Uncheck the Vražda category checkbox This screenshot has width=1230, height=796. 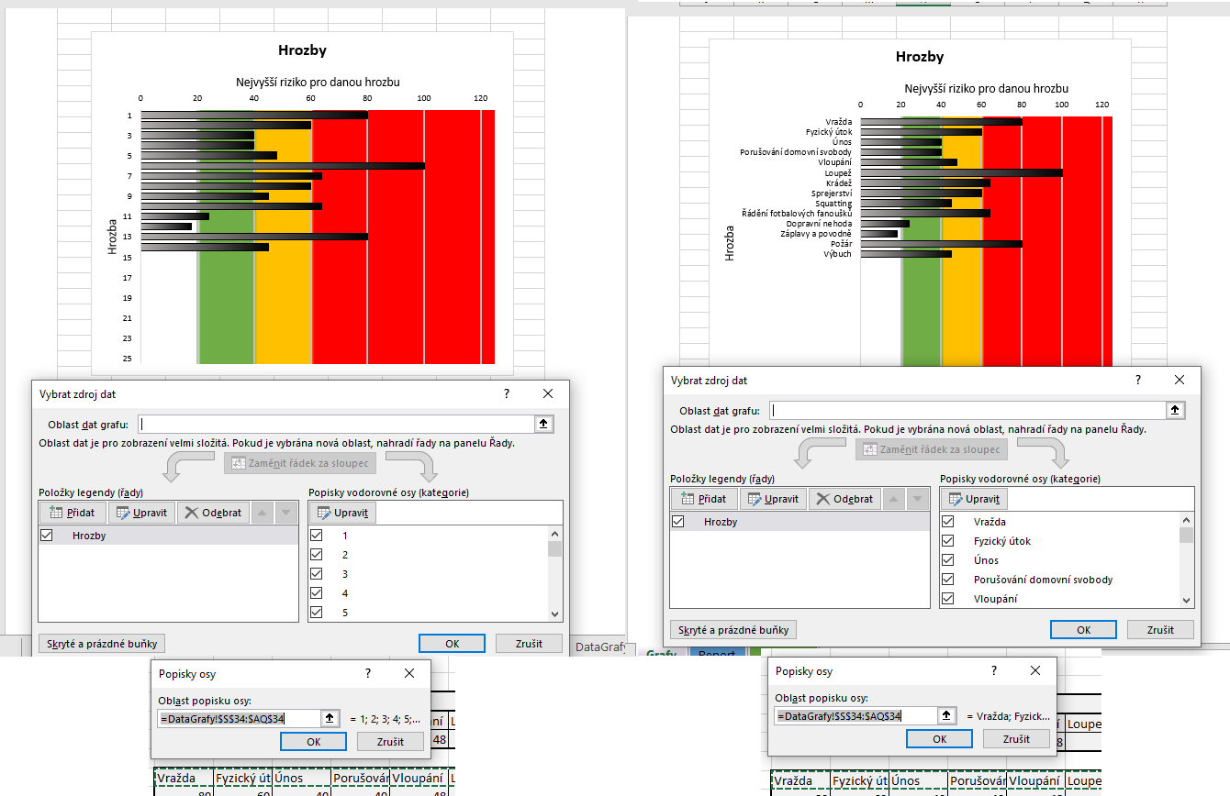pos(950,522)
